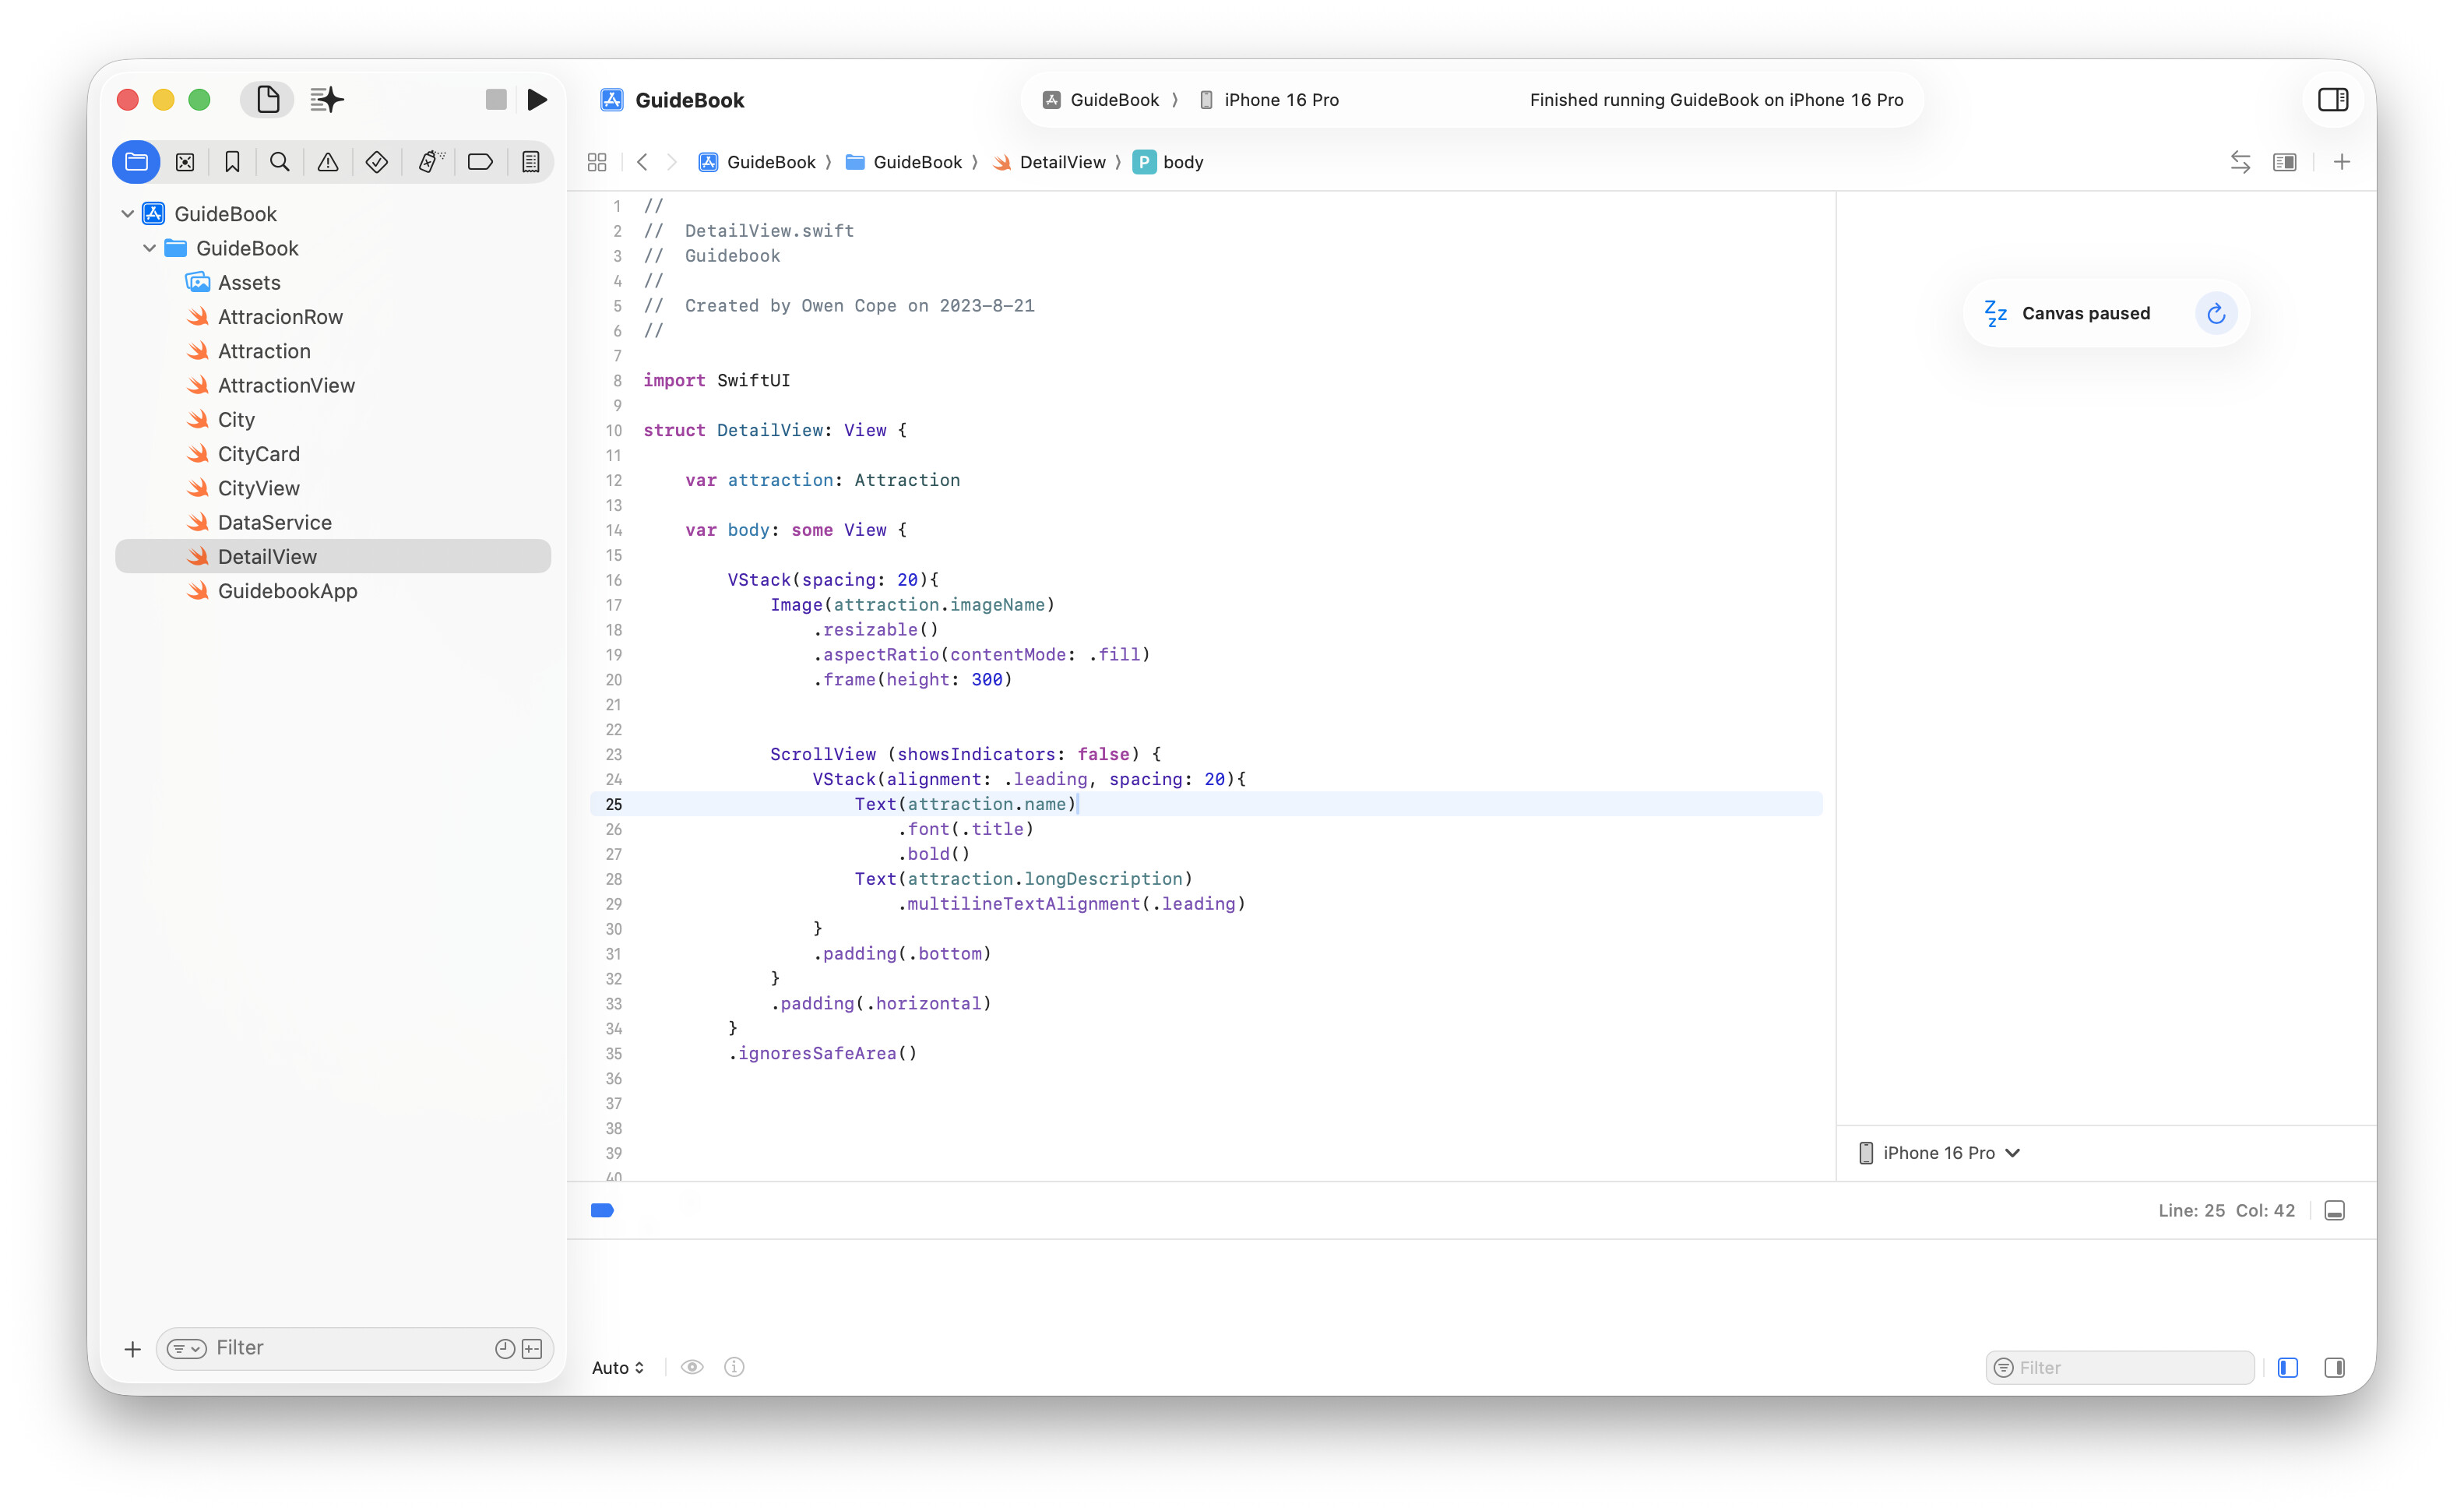Toggle the inspectors panel in toolbar
This screenshot has width=2464, height=1511.
2333,99
